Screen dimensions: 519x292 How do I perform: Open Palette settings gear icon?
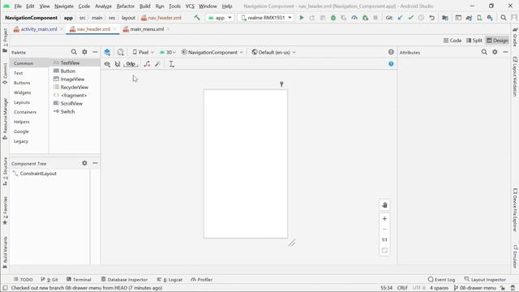[x=84, y=52]
